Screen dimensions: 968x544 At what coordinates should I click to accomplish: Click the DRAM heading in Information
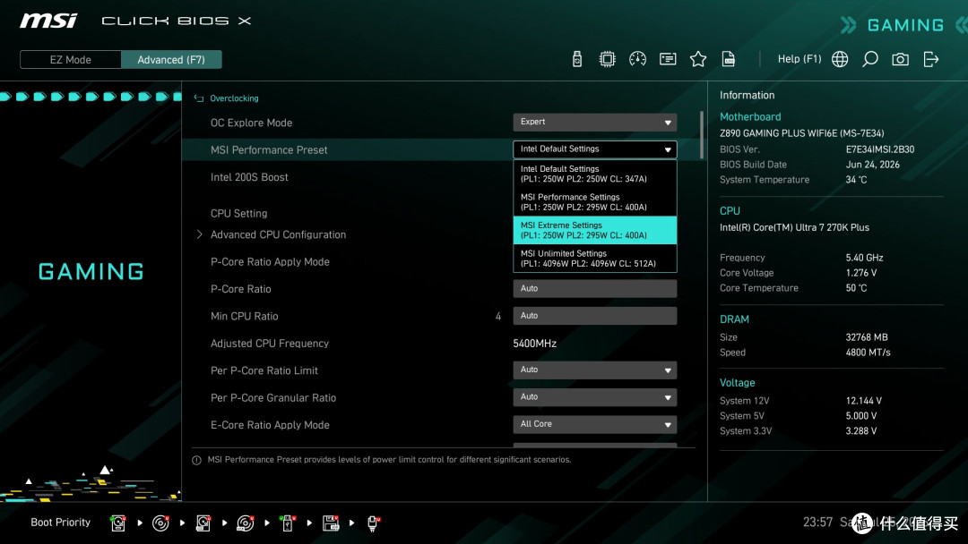click(x=734, y=319)
